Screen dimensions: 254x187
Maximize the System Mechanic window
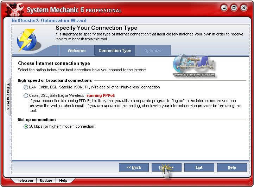[x=234, y=8]
